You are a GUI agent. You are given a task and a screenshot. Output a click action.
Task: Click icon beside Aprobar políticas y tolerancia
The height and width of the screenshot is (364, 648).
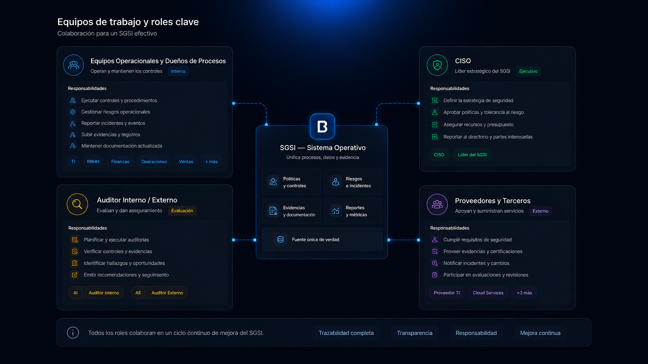click(x=435, y=112)
